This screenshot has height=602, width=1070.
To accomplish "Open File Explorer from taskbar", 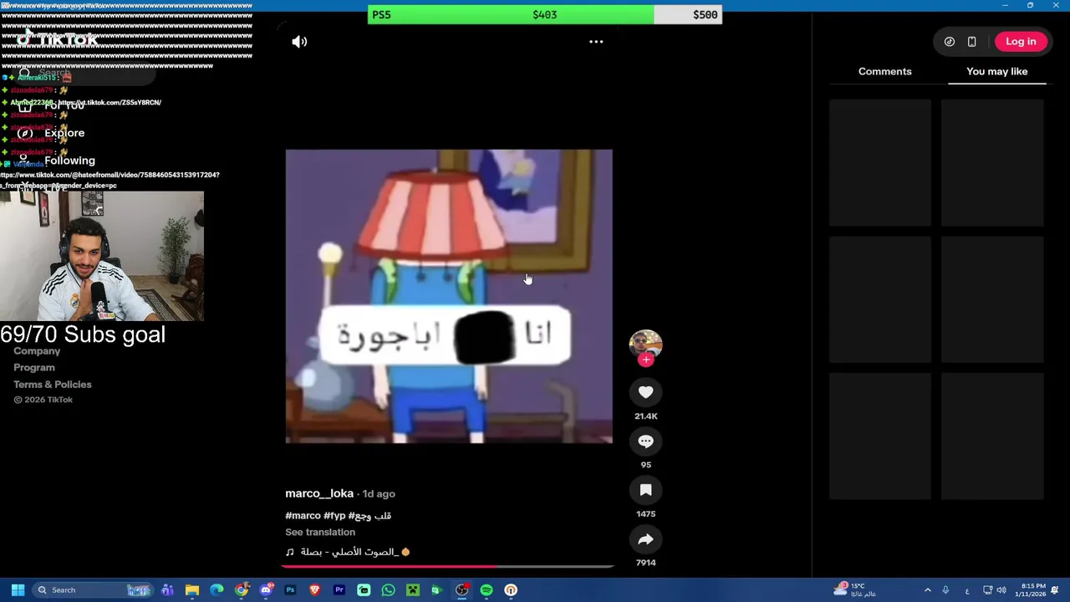I will (192, 589).
